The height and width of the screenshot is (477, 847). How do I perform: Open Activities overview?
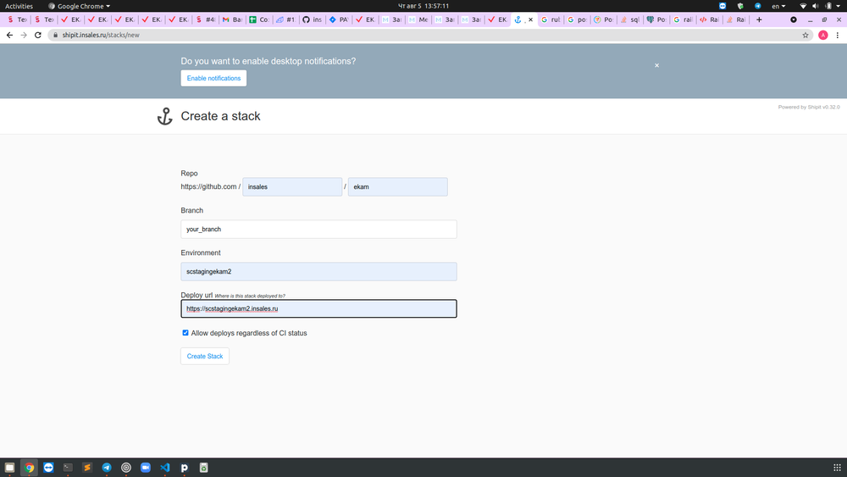pyautogui.click(x=19, y=6)
